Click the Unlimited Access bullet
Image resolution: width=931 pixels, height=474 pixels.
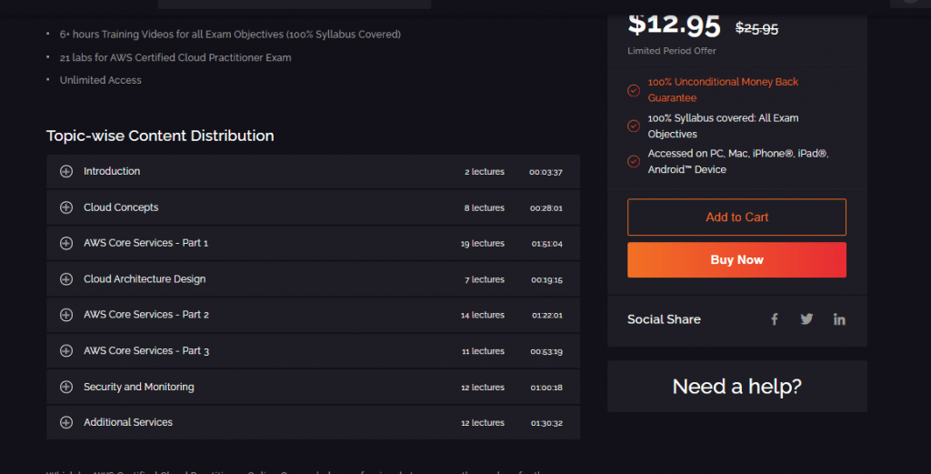pyautogui.click(x=100, y=80)
